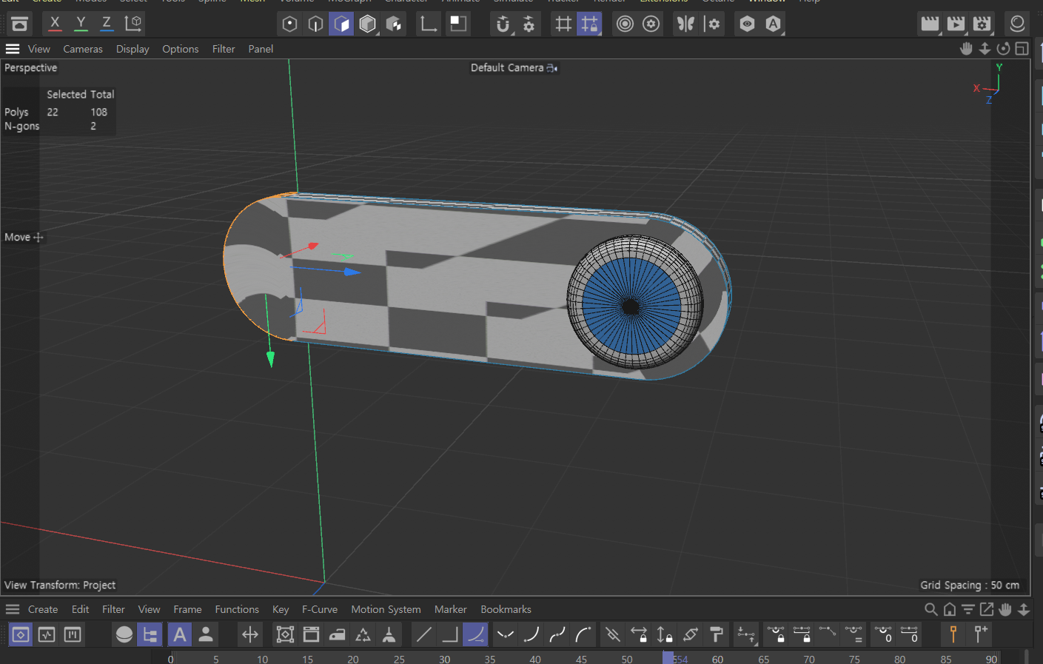1043x664 pixels.
Task: Open render settings clapperboard gear icon
Action: coord(982,24)
